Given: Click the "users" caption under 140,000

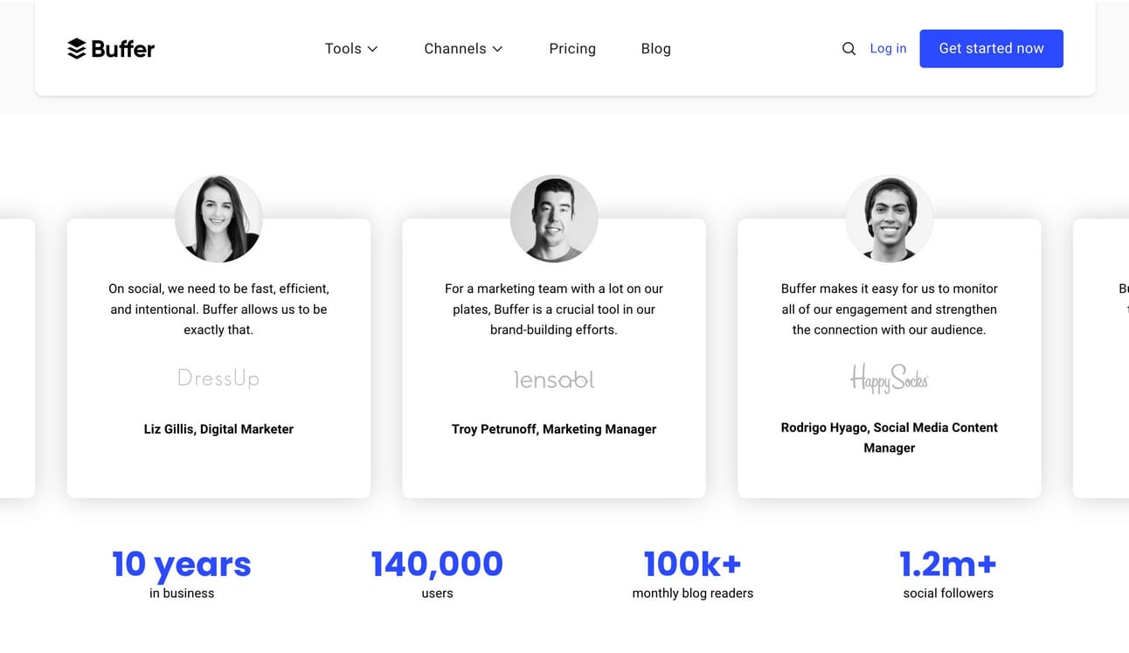Looking at the screenshot, I should [x=437, y=594].
